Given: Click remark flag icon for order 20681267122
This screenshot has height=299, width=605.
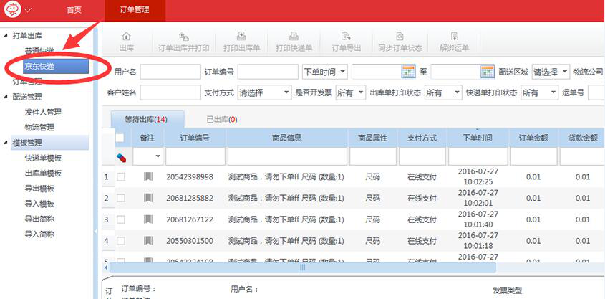Looking at the screenshot, I should [147, 219].
